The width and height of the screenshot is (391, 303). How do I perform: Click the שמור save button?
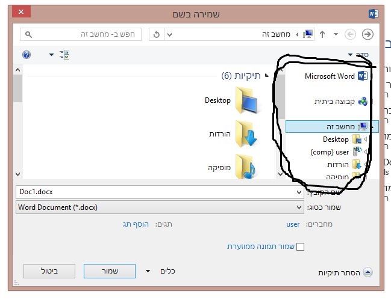coord(110,271)
